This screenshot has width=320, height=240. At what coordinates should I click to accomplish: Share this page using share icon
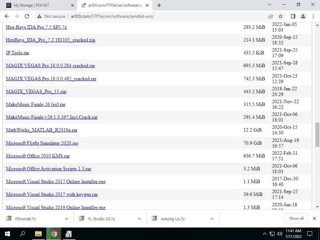[271, 16]
